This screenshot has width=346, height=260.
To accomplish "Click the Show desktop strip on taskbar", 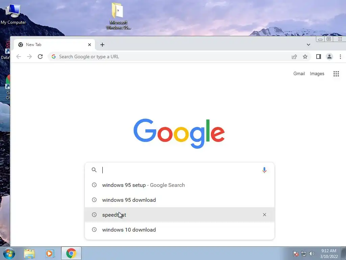I will coord(344,253).
